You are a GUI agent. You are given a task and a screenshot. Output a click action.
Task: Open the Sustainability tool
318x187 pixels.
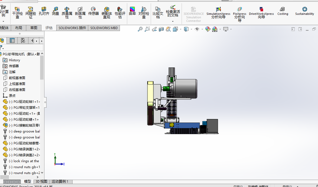pos(304,11)
